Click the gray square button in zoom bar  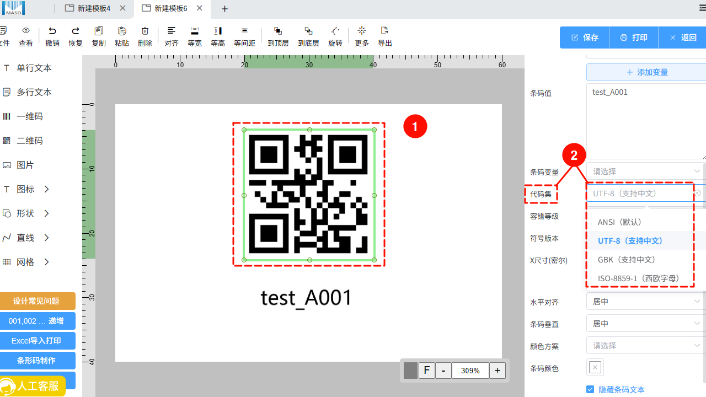(410, 371)
